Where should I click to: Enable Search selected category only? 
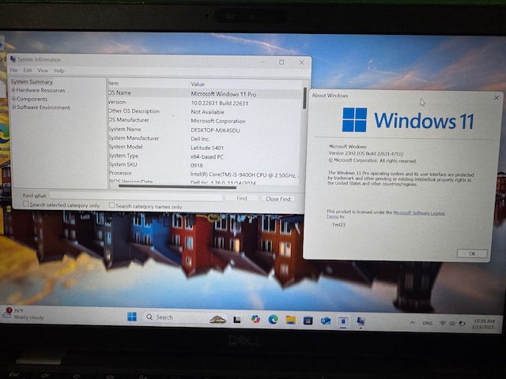point(26,204)
